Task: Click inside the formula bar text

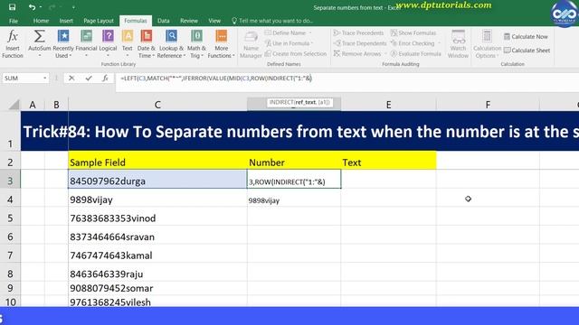Action: point(216,79)
